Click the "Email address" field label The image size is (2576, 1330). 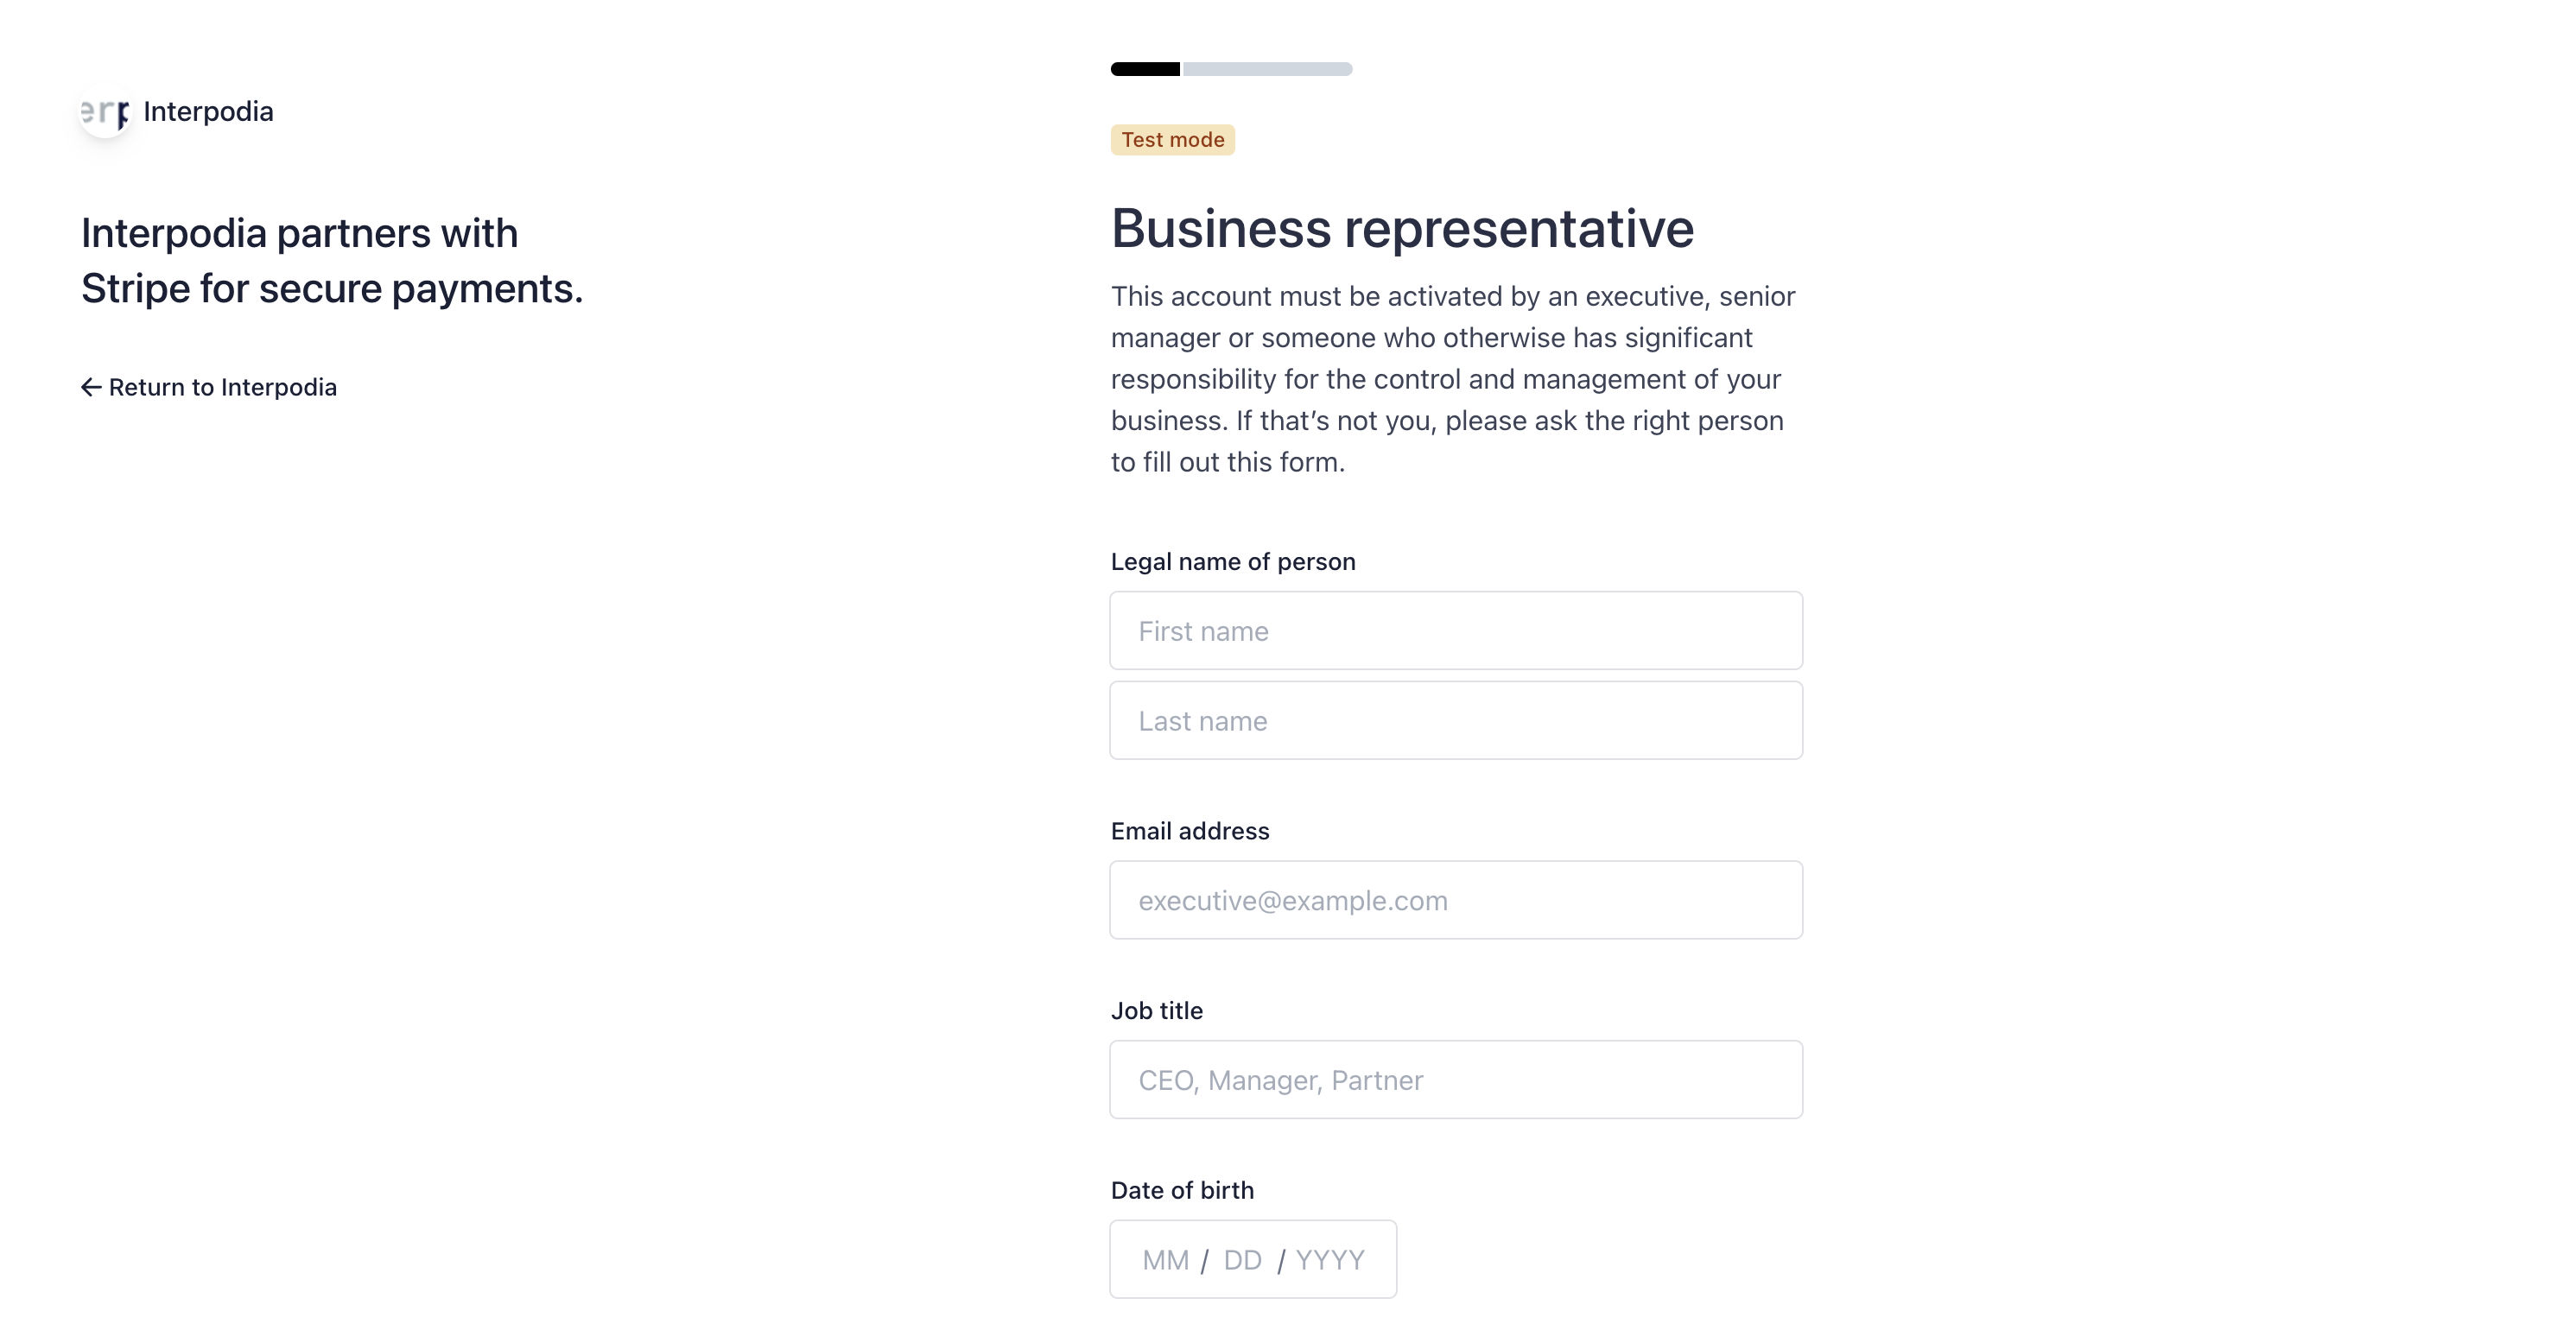1189,831
